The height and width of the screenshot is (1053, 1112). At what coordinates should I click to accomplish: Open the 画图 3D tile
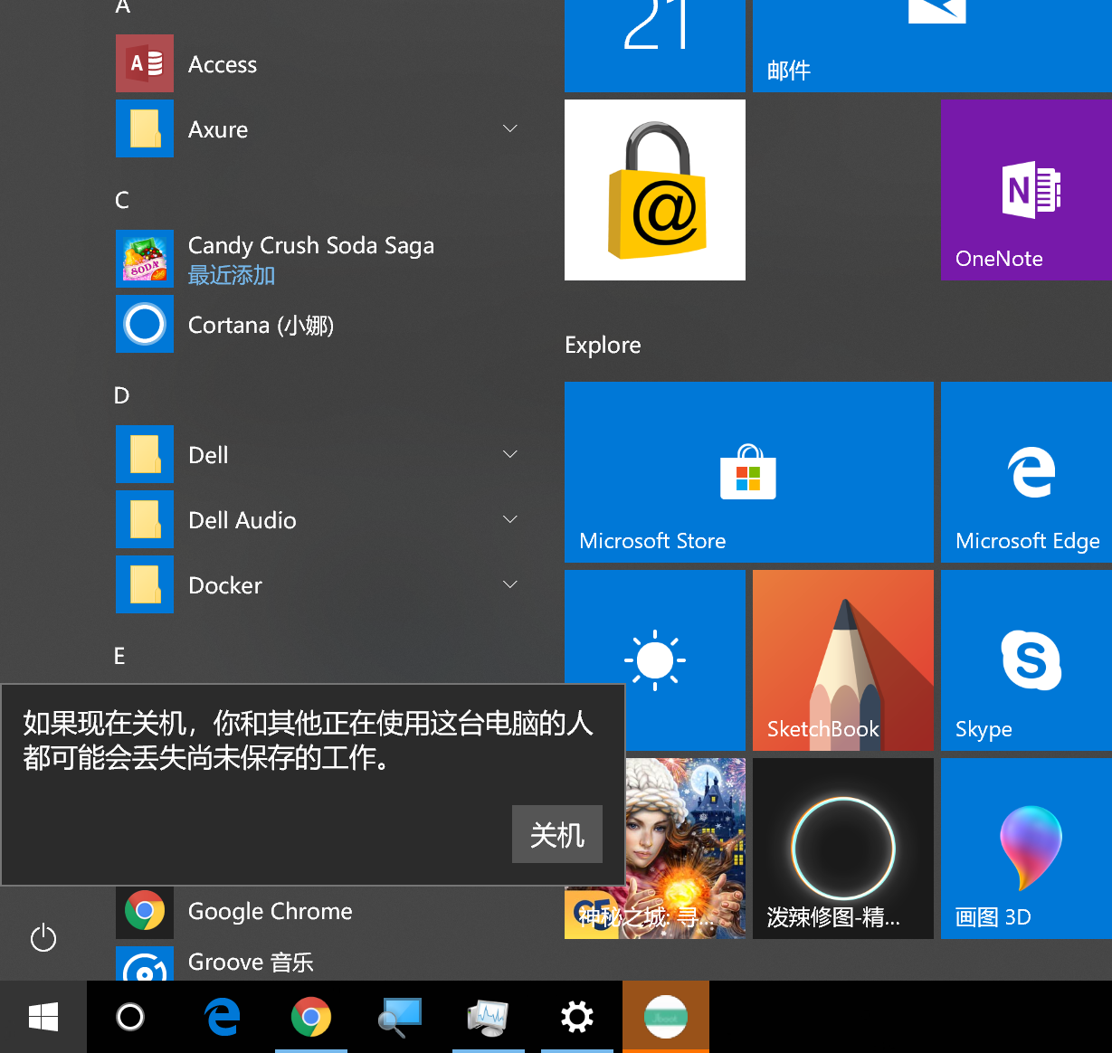(x=1026, y=849)
